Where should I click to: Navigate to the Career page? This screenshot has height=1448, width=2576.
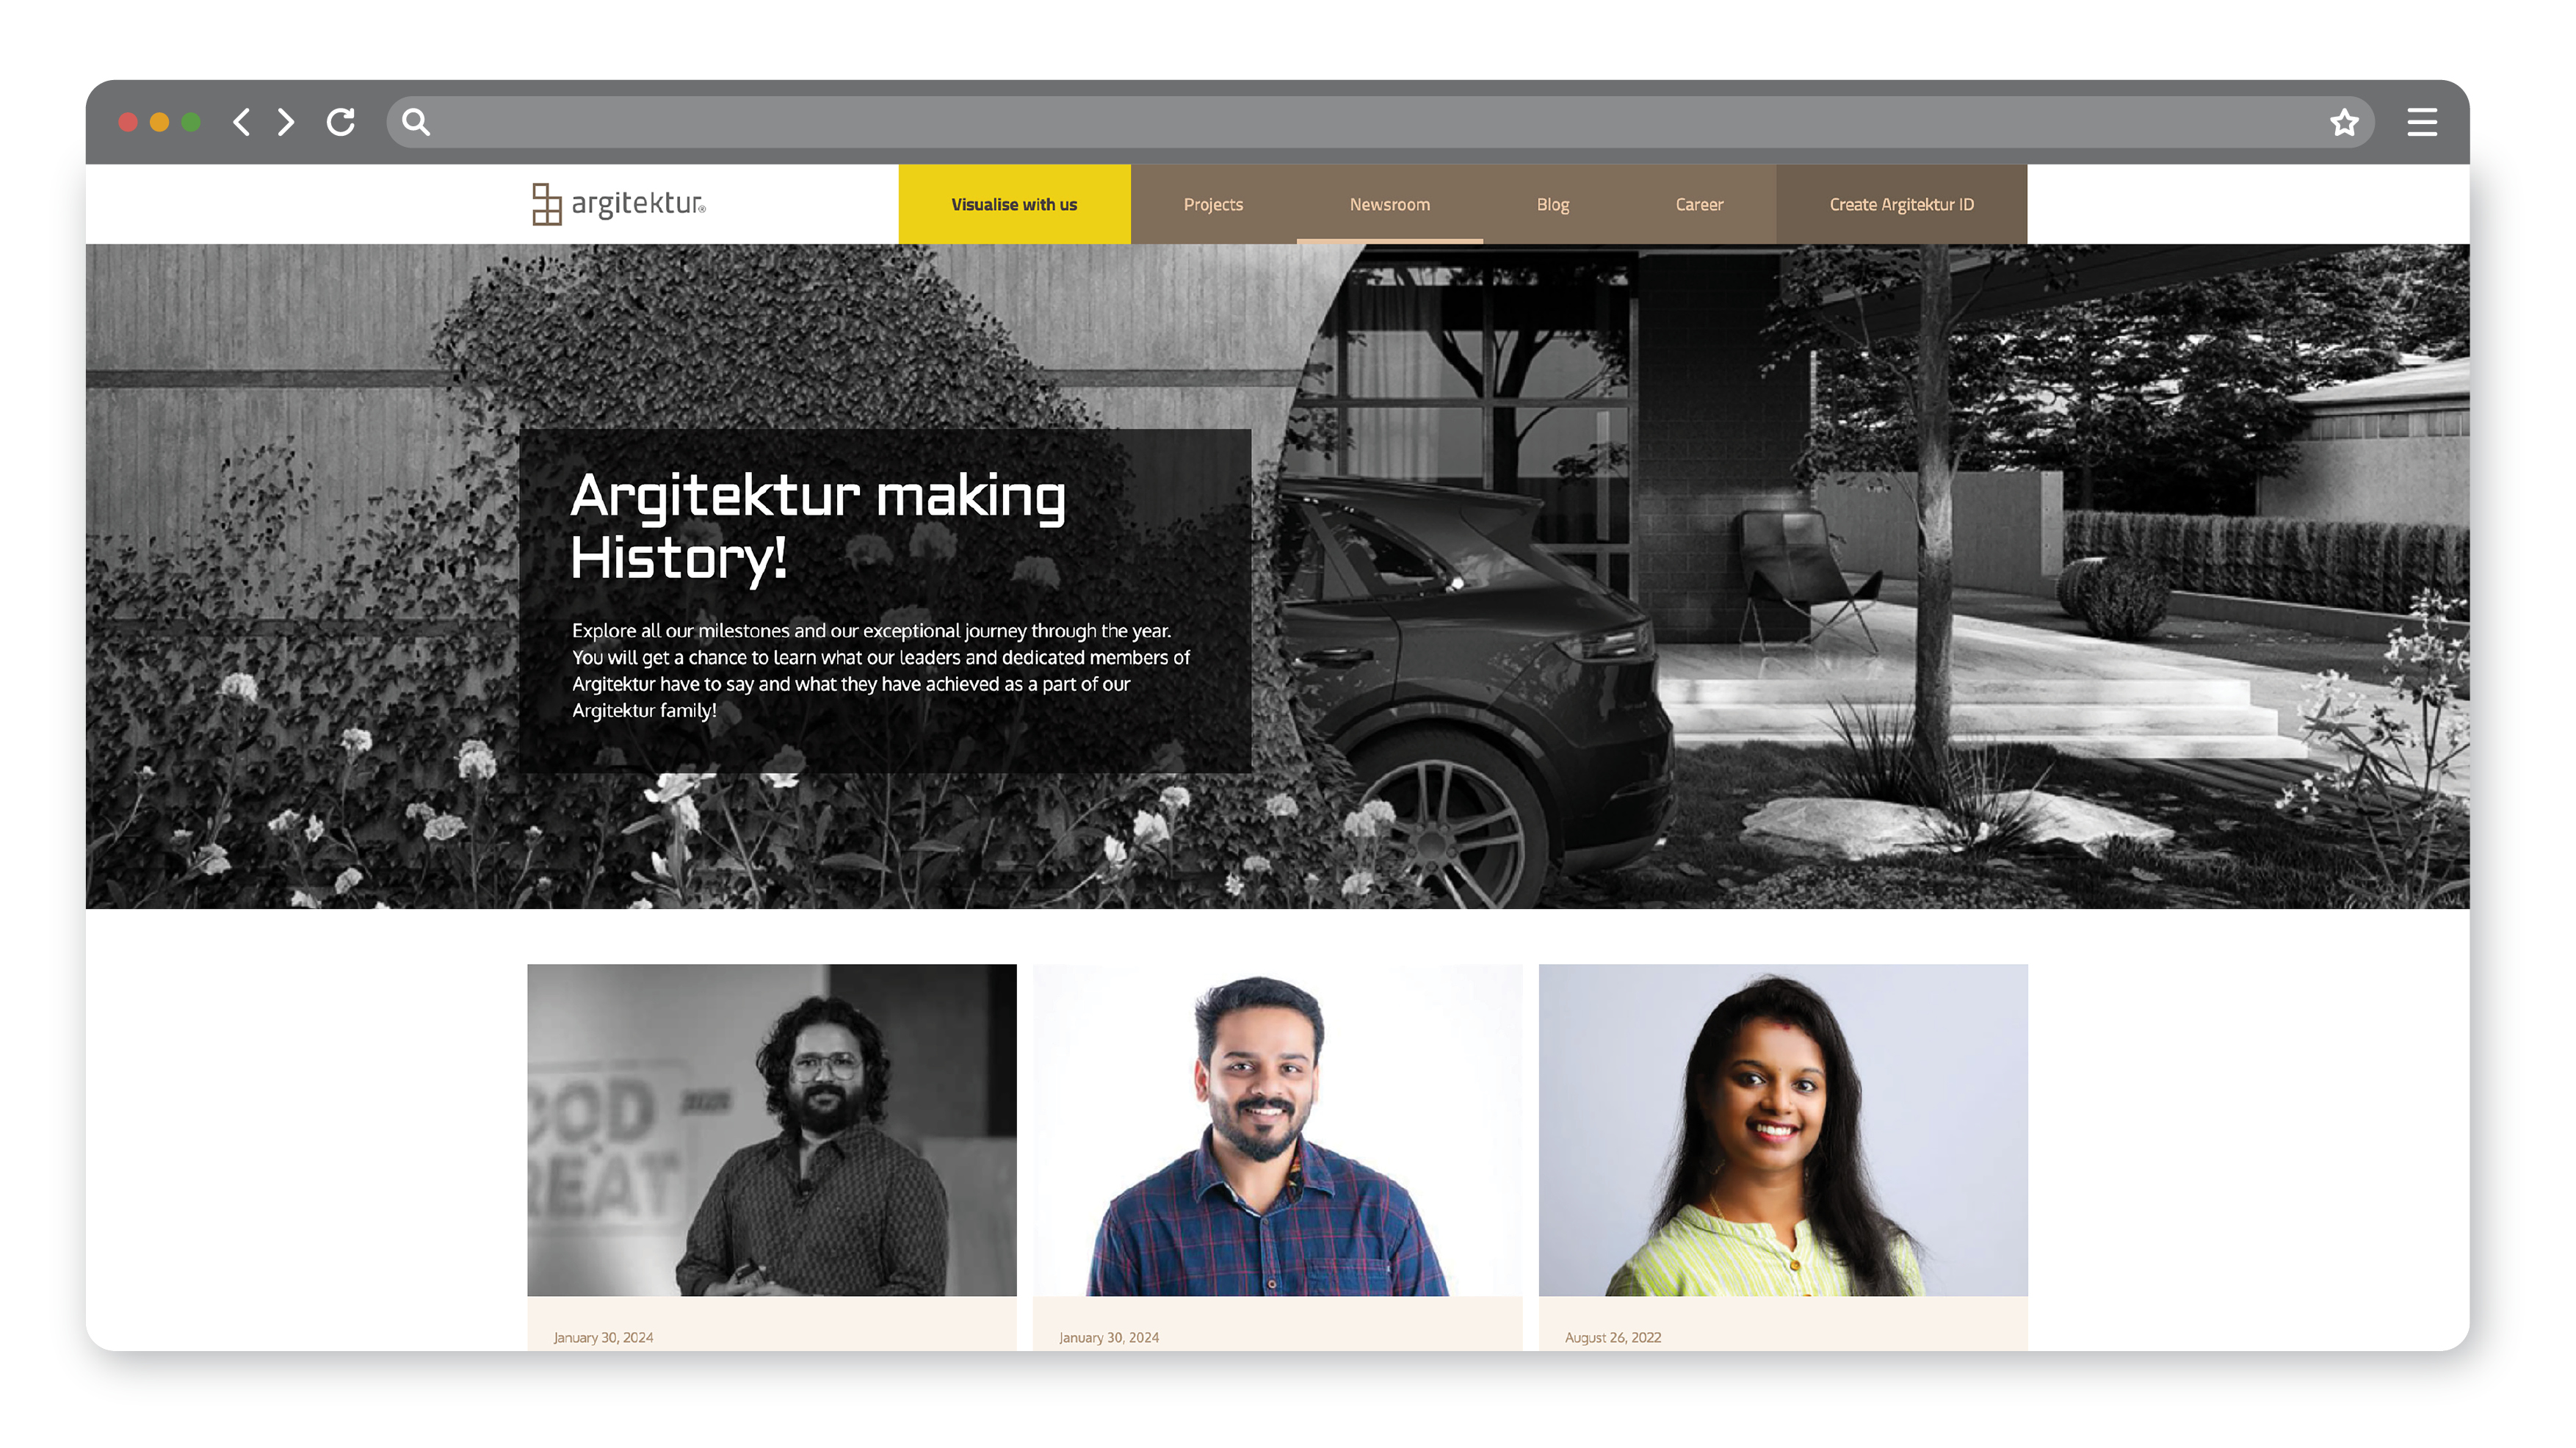[1698, 204]
